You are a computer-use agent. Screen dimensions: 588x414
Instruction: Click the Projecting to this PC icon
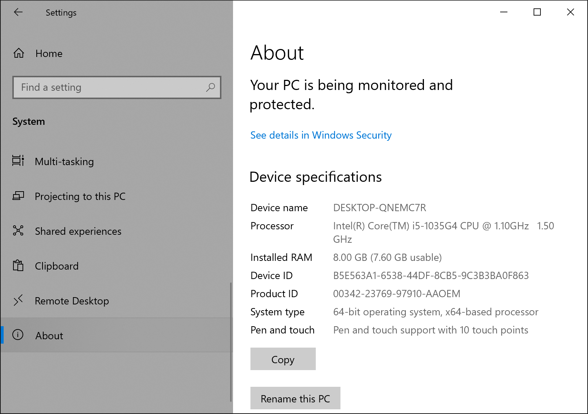[x=18, y=196]
